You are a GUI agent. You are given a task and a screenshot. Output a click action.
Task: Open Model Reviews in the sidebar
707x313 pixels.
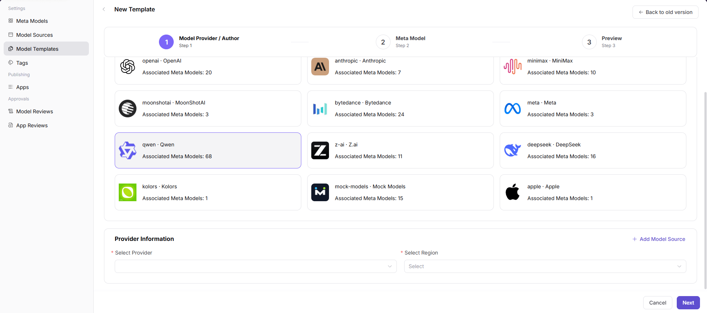coord(46,111)
